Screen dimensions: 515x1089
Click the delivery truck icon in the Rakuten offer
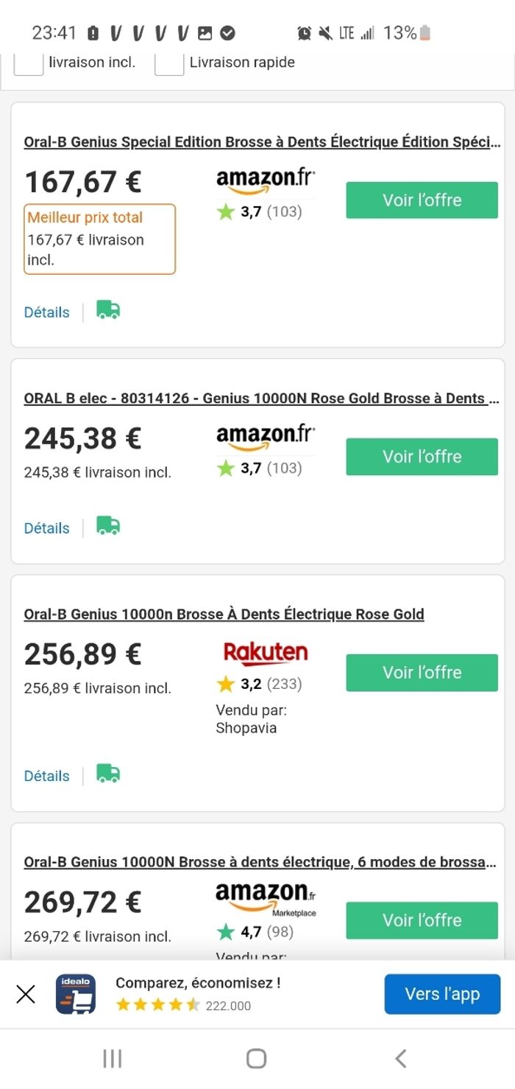(108, 774)
